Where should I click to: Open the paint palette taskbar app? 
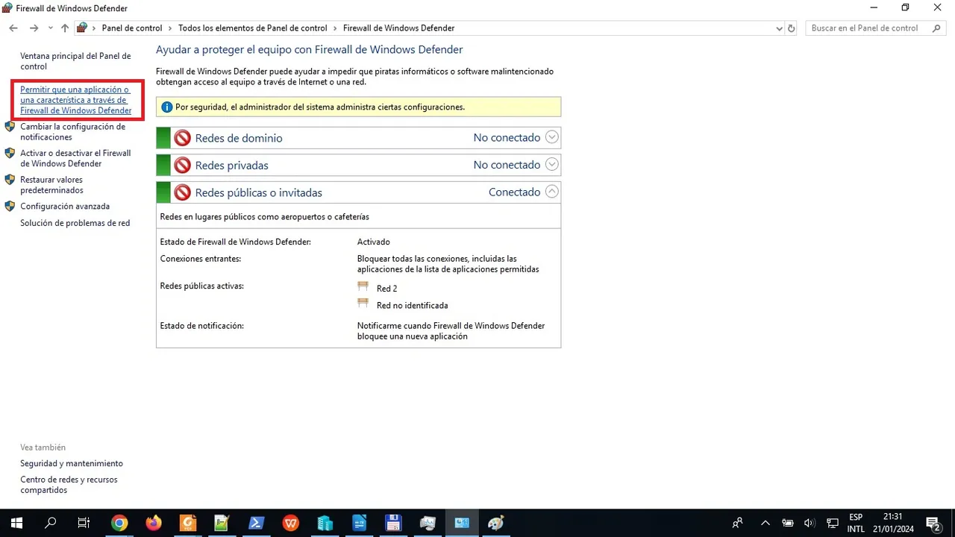pos(496,523)
